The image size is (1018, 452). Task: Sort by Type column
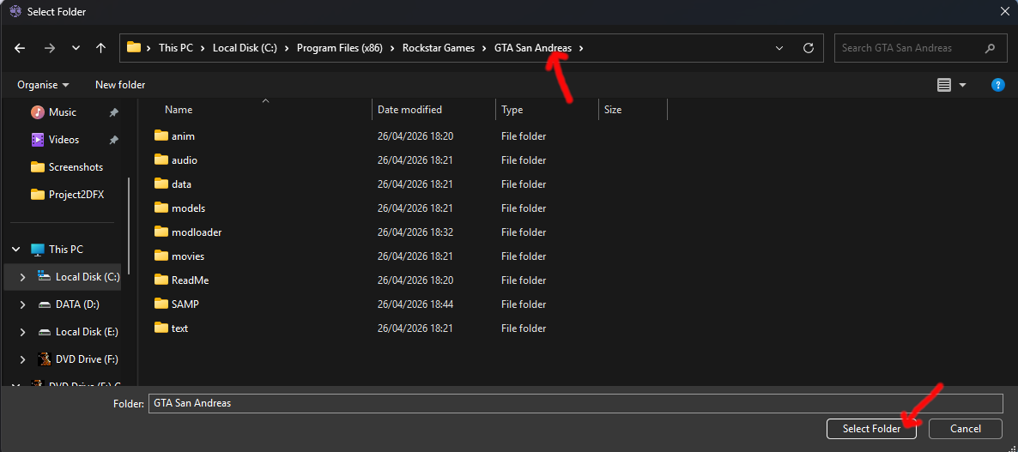(512, 110)
